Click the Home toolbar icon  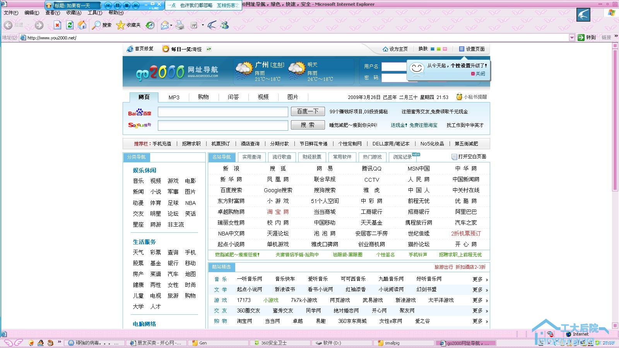tap(82, 25)
